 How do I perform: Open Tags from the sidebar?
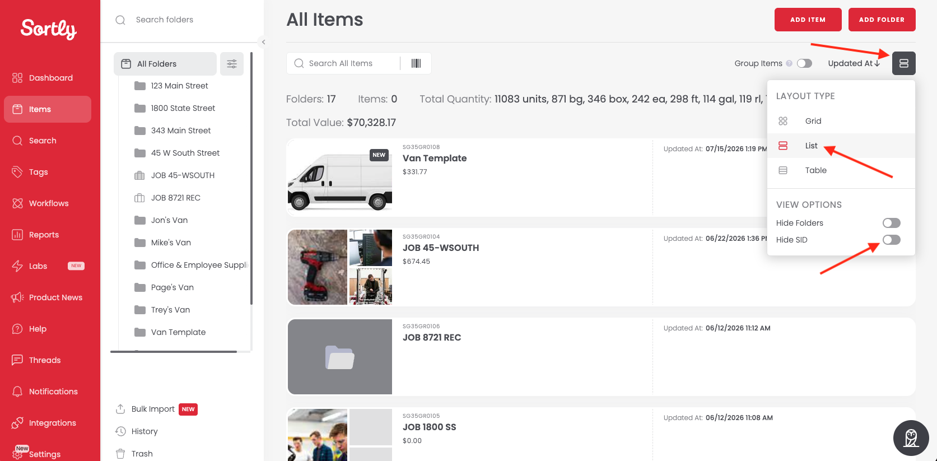48,172
